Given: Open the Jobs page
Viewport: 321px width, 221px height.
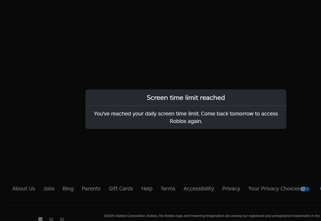Looking at the screenshot, I should point(49,189).
